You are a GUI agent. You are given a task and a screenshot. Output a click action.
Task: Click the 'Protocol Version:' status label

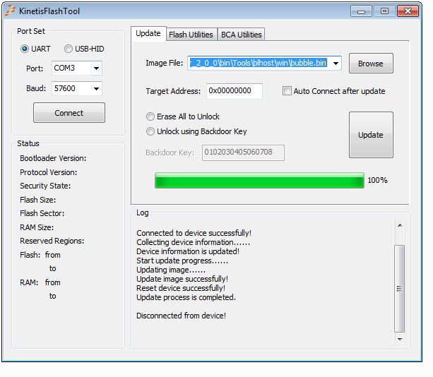pyautogui.click(x=49, y=172)
